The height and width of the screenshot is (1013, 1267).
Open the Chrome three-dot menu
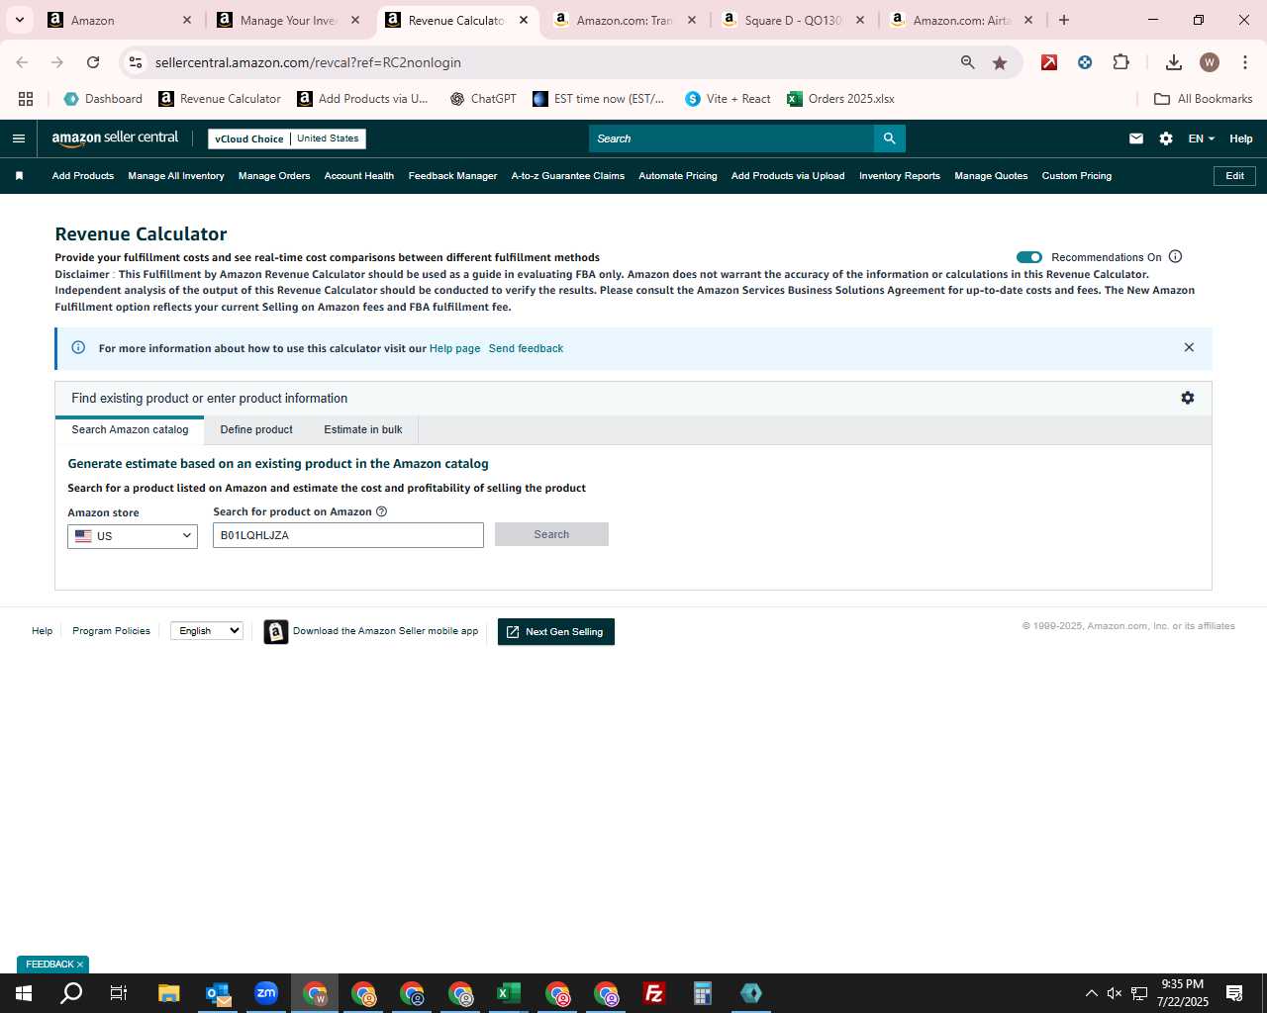tap(1244, 62)
